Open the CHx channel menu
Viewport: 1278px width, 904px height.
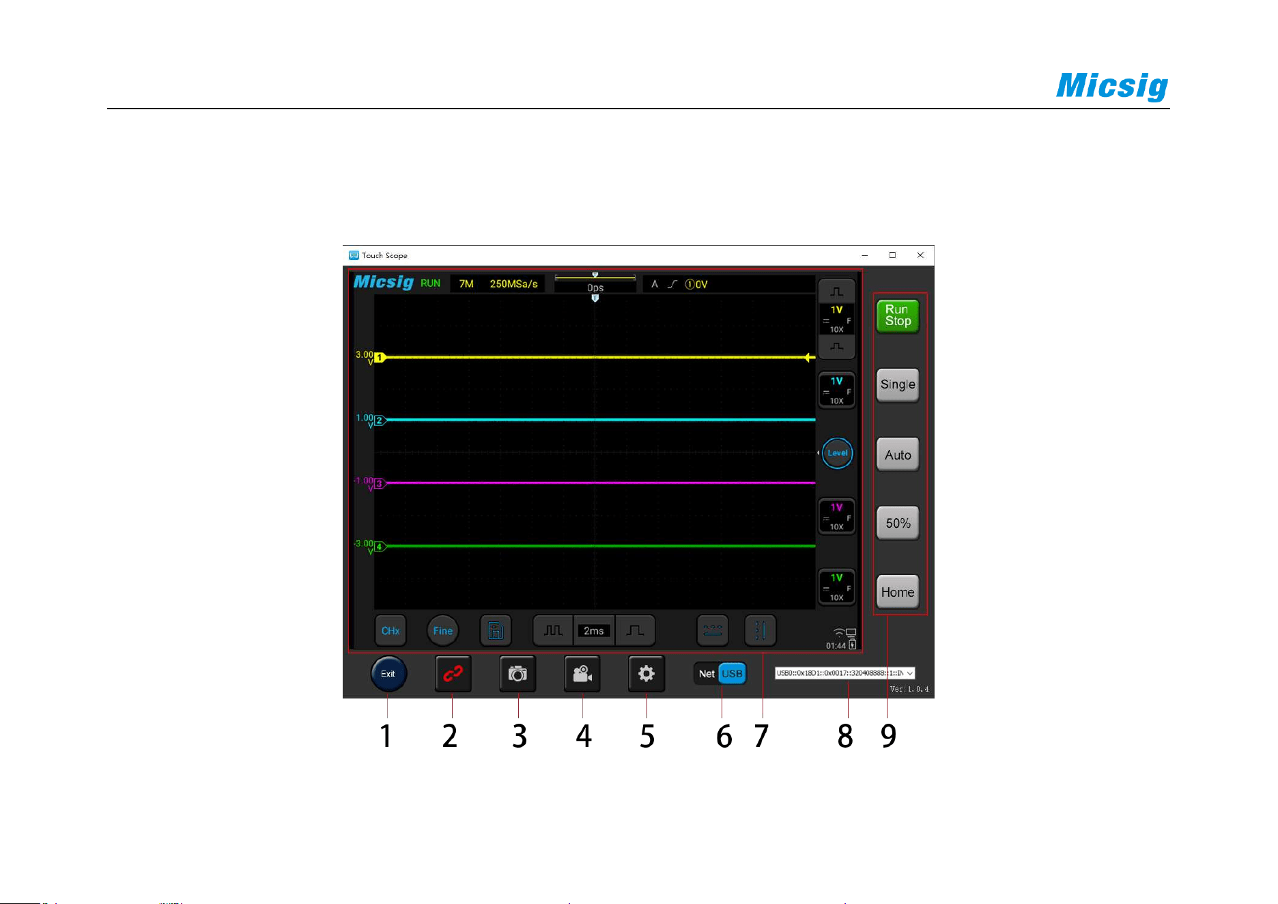[x=390, y=631]
